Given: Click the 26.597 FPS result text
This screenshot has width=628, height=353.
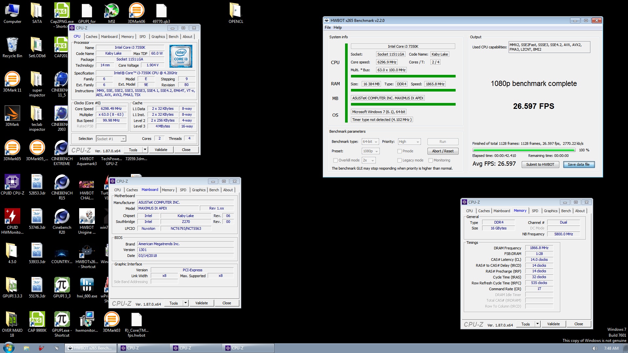Looking at the screenshot, I should click(533, 106).
